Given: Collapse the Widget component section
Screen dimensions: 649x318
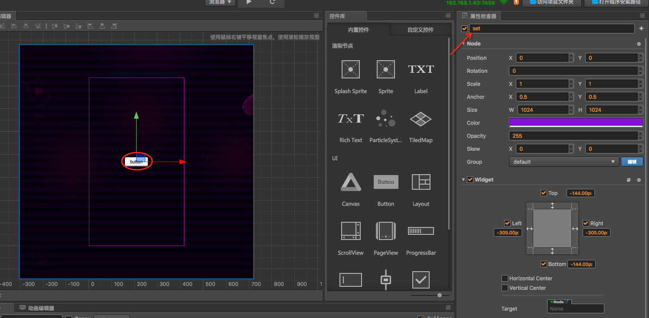Looking at the screenshot, I should pos(463,180).
